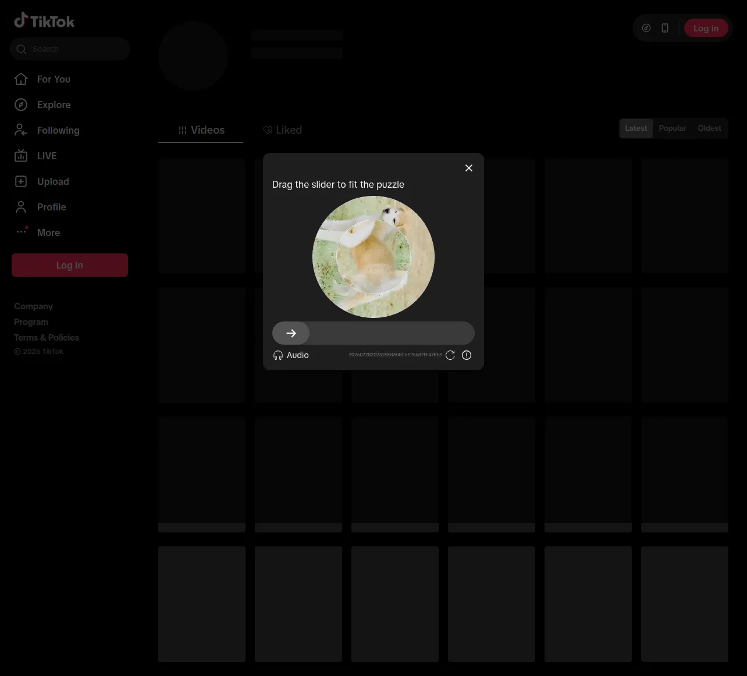Image resolution: width=747 pixels, height=676 pixels.
Task: Select the Latest sort option
Action: click(x=636, y=128)
